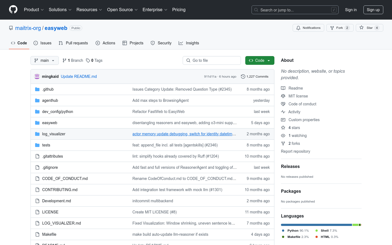Expand the Enterprise menu

(x=155, y=10)
